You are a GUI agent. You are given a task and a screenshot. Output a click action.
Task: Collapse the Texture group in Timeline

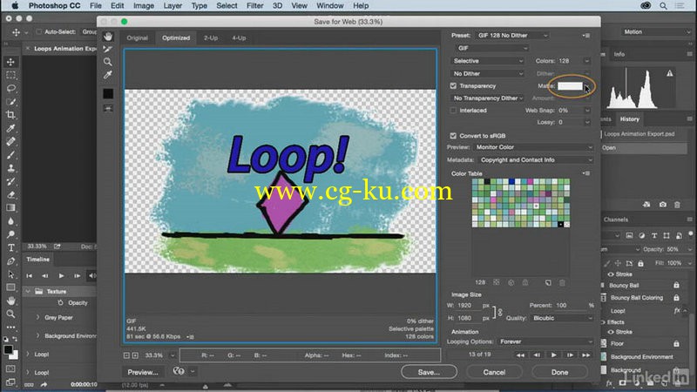[x=28, y=291]
